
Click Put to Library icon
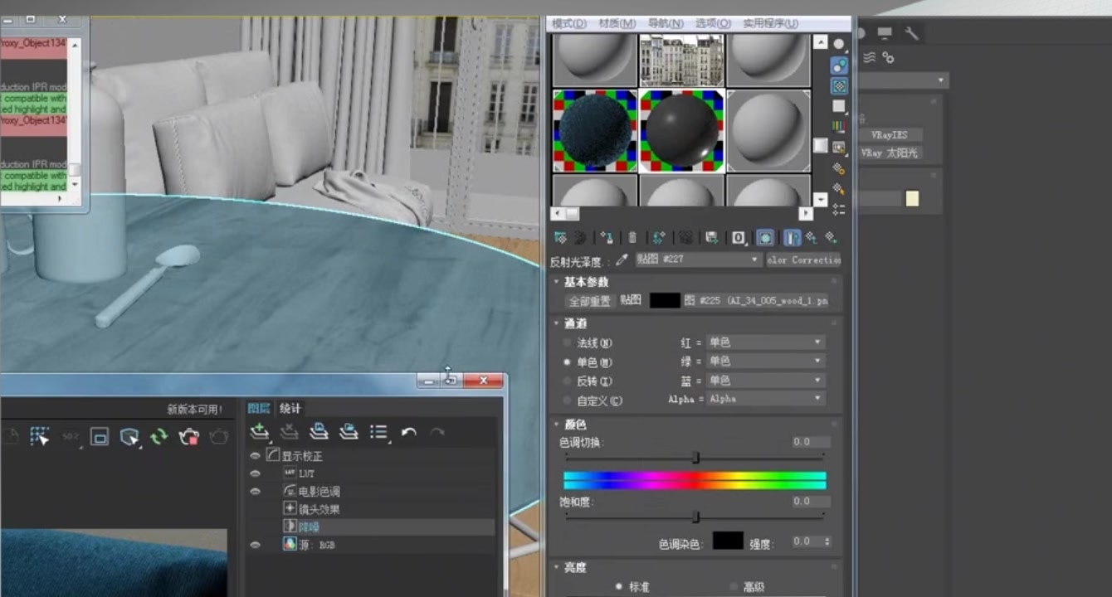click(711, 238)
